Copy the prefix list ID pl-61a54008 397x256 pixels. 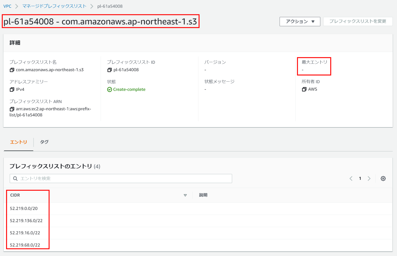[110, 70]
